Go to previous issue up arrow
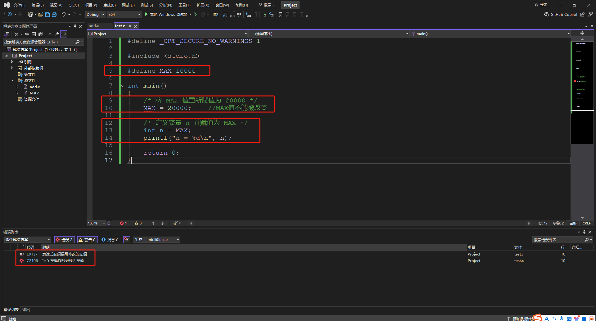The height and width of the screenshot is (321, 596). pyautogui.click(x=153, y=223)
